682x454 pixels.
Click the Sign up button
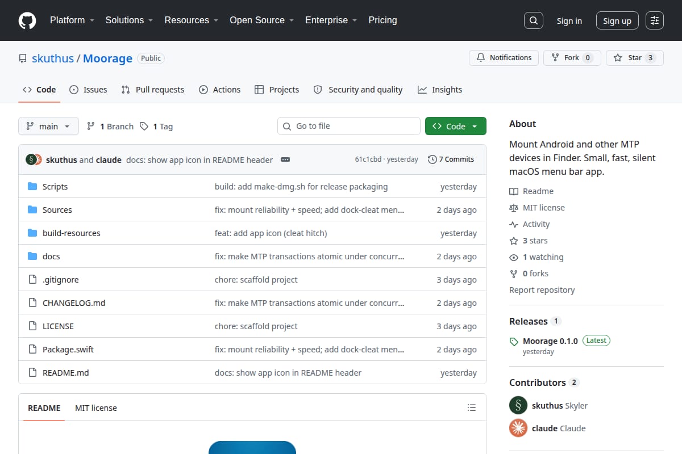click(x=617, y=20)
